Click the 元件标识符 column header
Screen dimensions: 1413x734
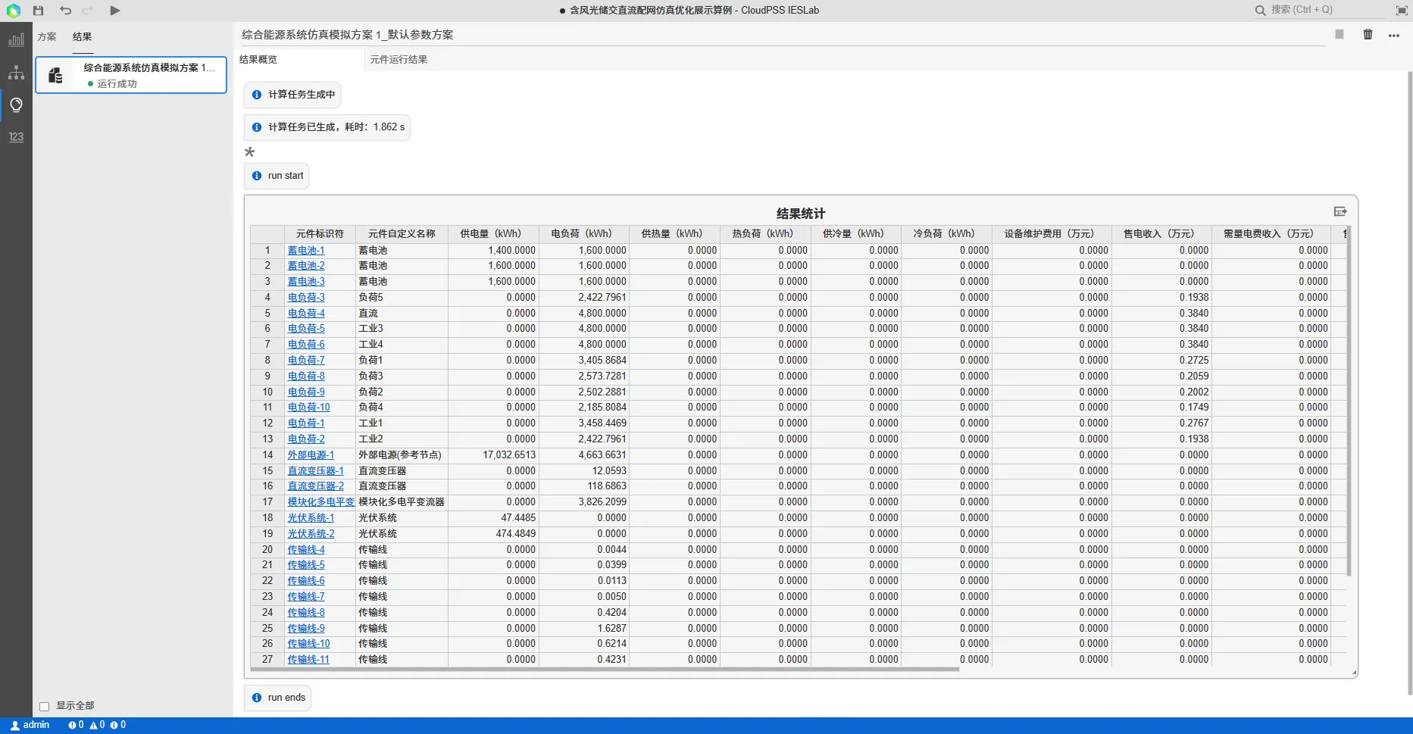(320, 234)
